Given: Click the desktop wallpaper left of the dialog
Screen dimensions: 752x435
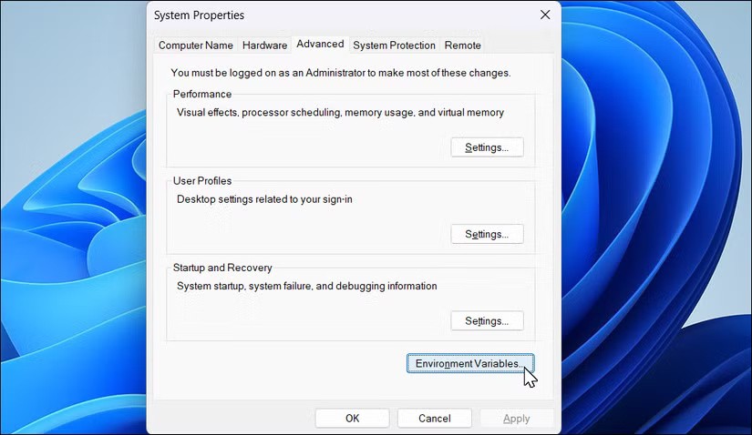Looking at the screenshot, I should pyautogui.click(x=73, y=228).
